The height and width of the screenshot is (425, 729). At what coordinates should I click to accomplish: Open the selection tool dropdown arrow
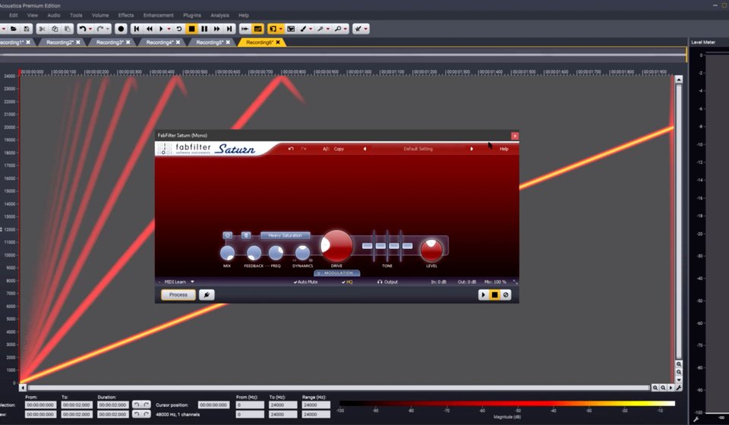point(281,29)
